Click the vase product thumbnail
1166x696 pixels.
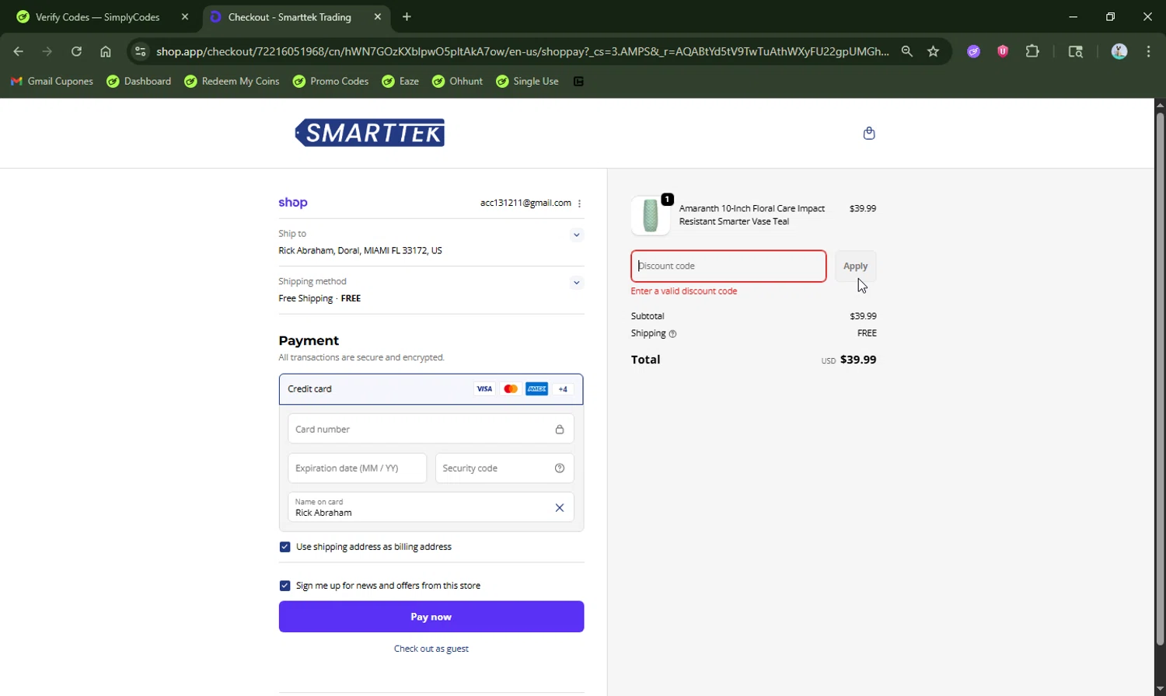pyautogui.click(x=651, y=215)
